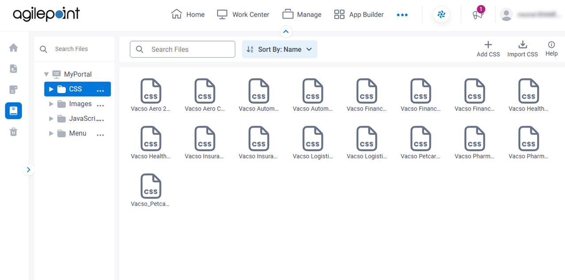This screenshot has width=565, height=280.
Task: Click Import CSS
Action: [523, 49]
